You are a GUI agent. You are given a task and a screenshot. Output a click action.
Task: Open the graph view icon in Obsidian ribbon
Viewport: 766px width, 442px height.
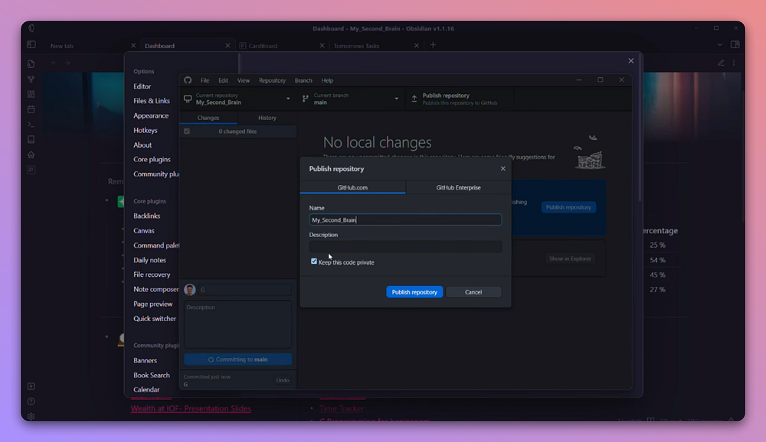point(31,79)
